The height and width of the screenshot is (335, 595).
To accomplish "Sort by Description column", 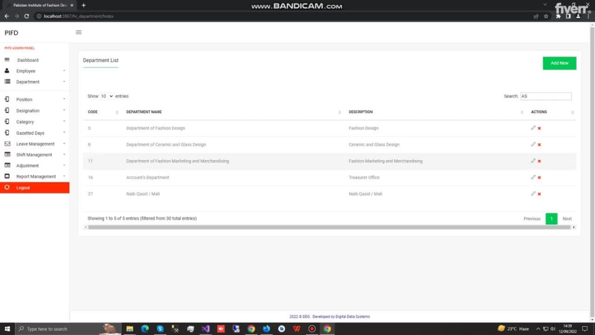I will (436, 112).
